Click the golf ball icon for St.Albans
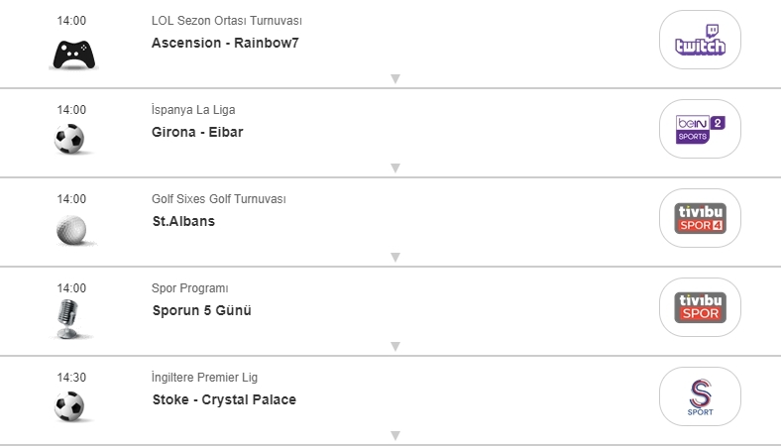781x446 pixels. click(69, 228)
